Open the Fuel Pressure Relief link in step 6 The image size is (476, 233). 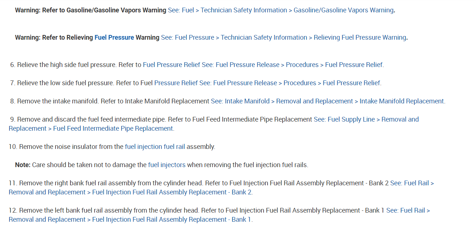(x=263, y=65)
